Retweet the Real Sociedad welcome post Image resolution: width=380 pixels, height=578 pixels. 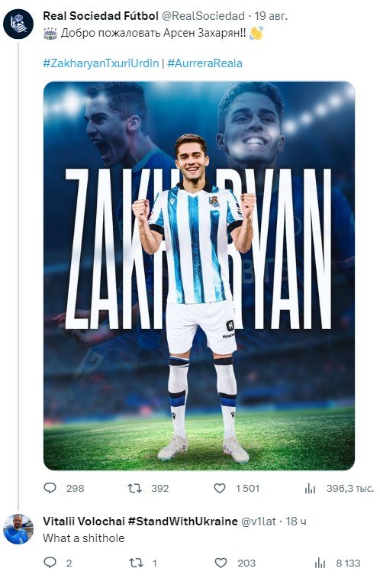click(x=135, y=489)
